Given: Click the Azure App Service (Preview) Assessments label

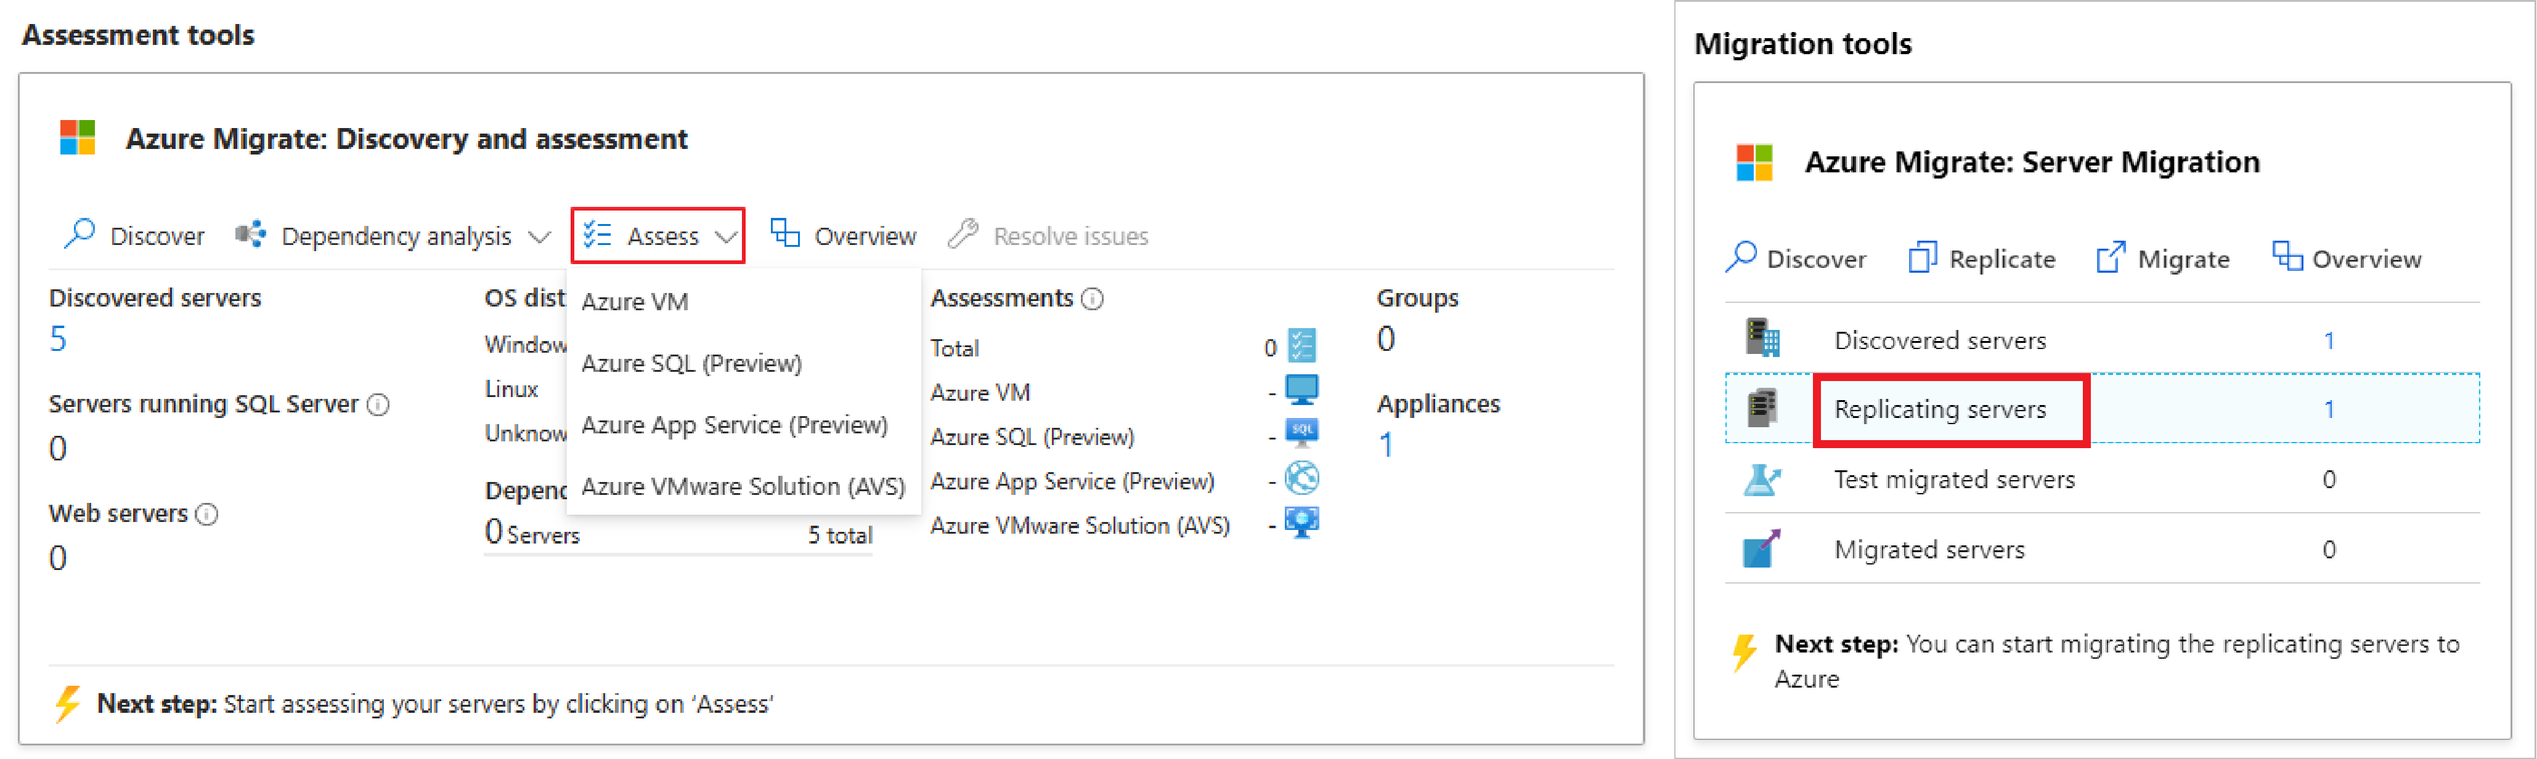Looking at the screenshot, I should [1072, 481].
